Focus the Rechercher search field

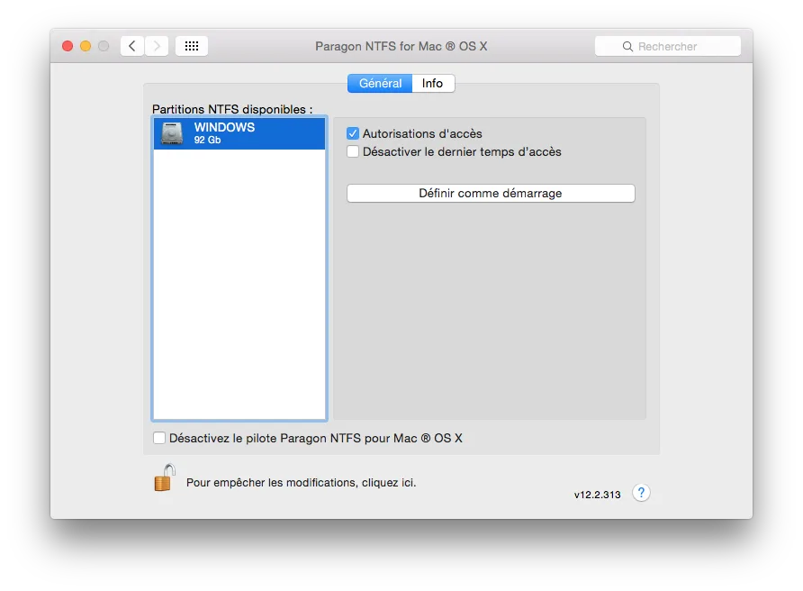click(x=668, y=46)
